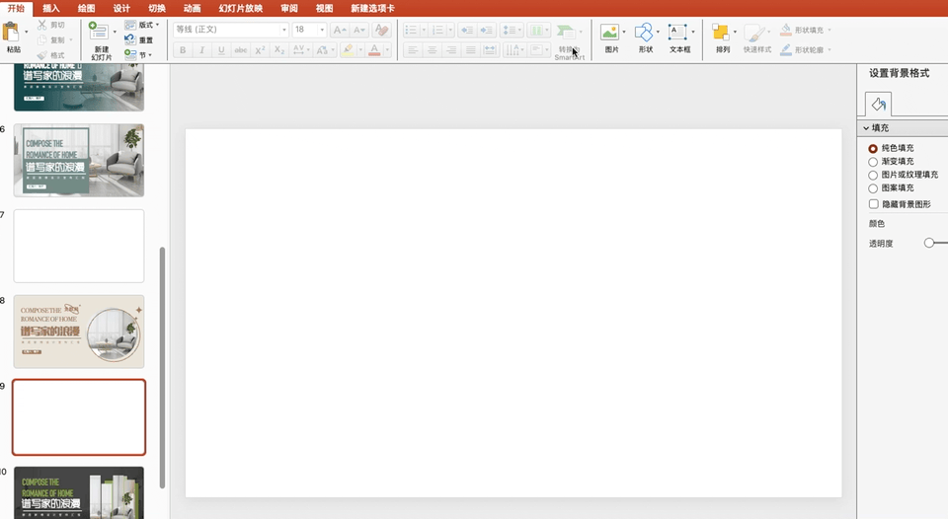The image size is (948, 519).
Task: Apply superscript formatting
Action: coord(260,50)
